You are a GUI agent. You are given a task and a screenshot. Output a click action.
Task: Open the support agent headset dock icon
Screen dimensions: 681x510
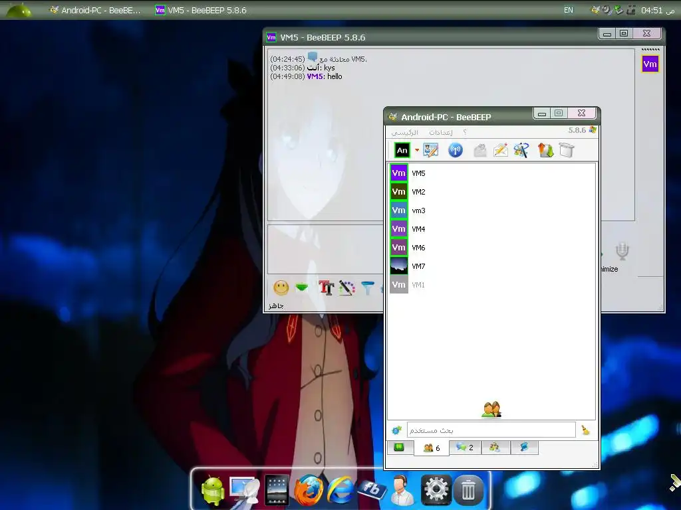[402, 491]
